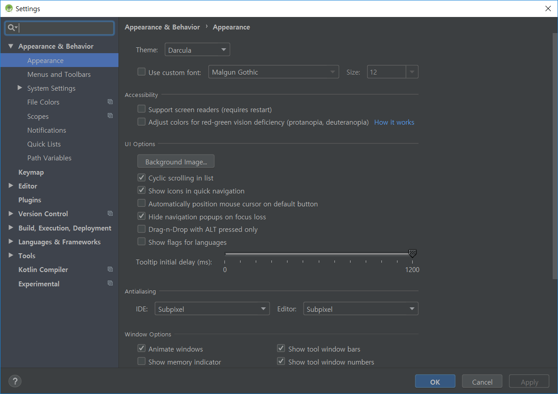The image size is (558, 394).
Task: Open the Malgun Gothic font dropdown
Action: 274,72
